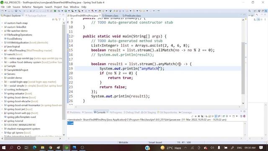
Task: Open the dropdown arrow beside the New icon
Action: pos(5,11)
